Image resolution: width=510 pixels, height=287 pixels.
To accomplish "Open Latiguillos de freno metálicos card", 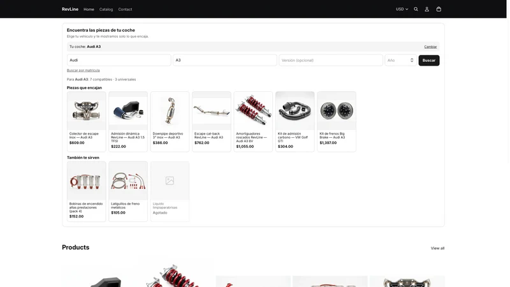I will tap(128, 191).
